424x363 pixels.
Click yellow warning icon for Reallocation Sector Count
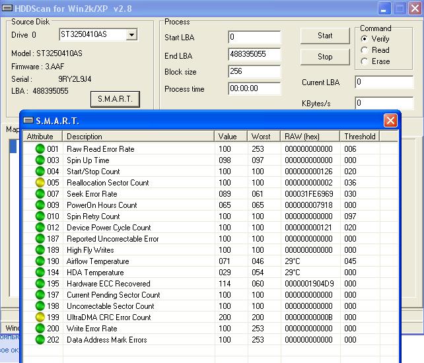click(40, 182)
